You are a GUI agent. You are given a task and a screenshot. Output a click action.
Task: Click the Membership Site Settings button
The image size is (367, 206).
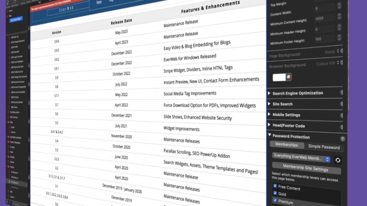[x=306, y=168]
